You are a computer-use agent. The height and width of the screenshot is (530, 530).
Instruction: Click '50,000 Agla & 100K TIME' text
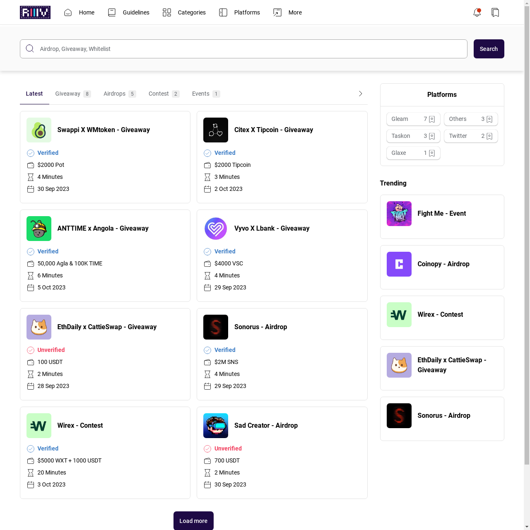click(x=70, y=264)
